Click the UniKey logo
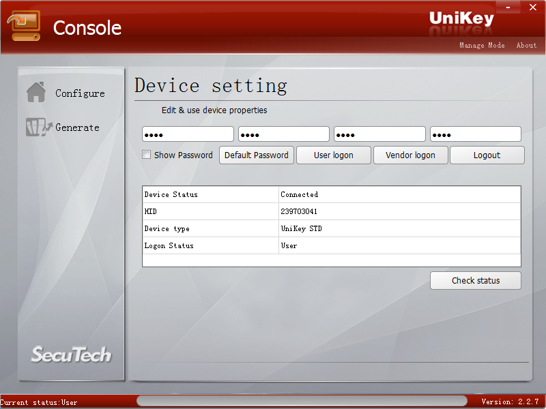This screenshot has height=409, width=546. click(461, 18)
